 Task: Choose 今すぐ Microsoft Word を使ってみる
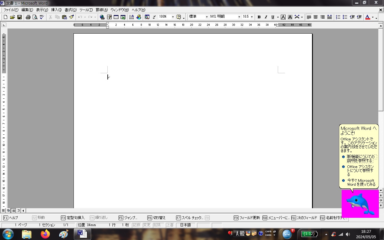(x=361, y=182)
